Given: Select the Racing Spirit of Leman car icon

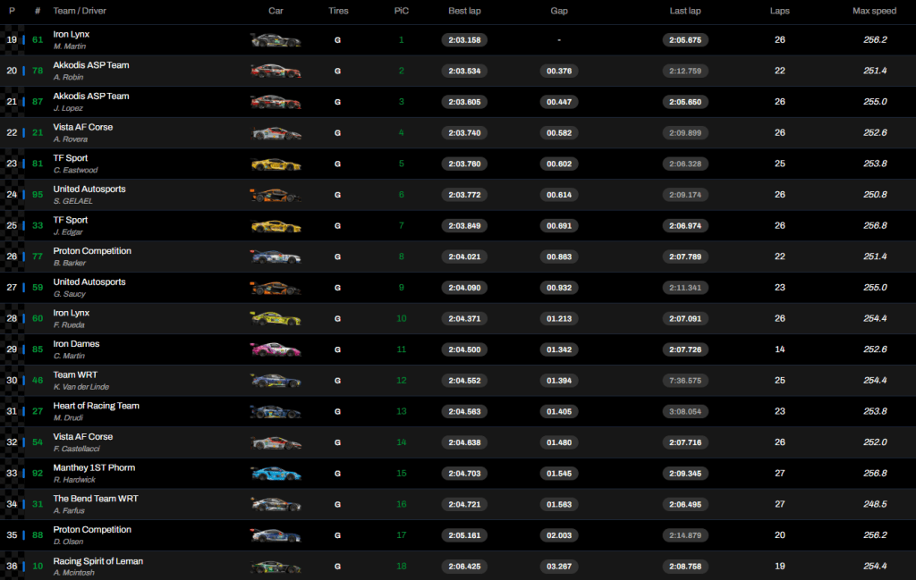Looking at the screenshot, I should [276, 567].
